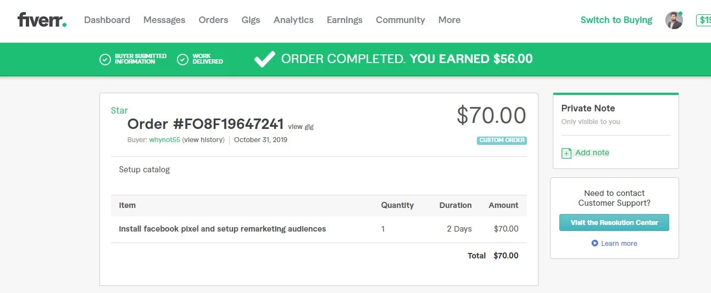
Task: Click the Add note plus icon
Action: click(566, 153)
